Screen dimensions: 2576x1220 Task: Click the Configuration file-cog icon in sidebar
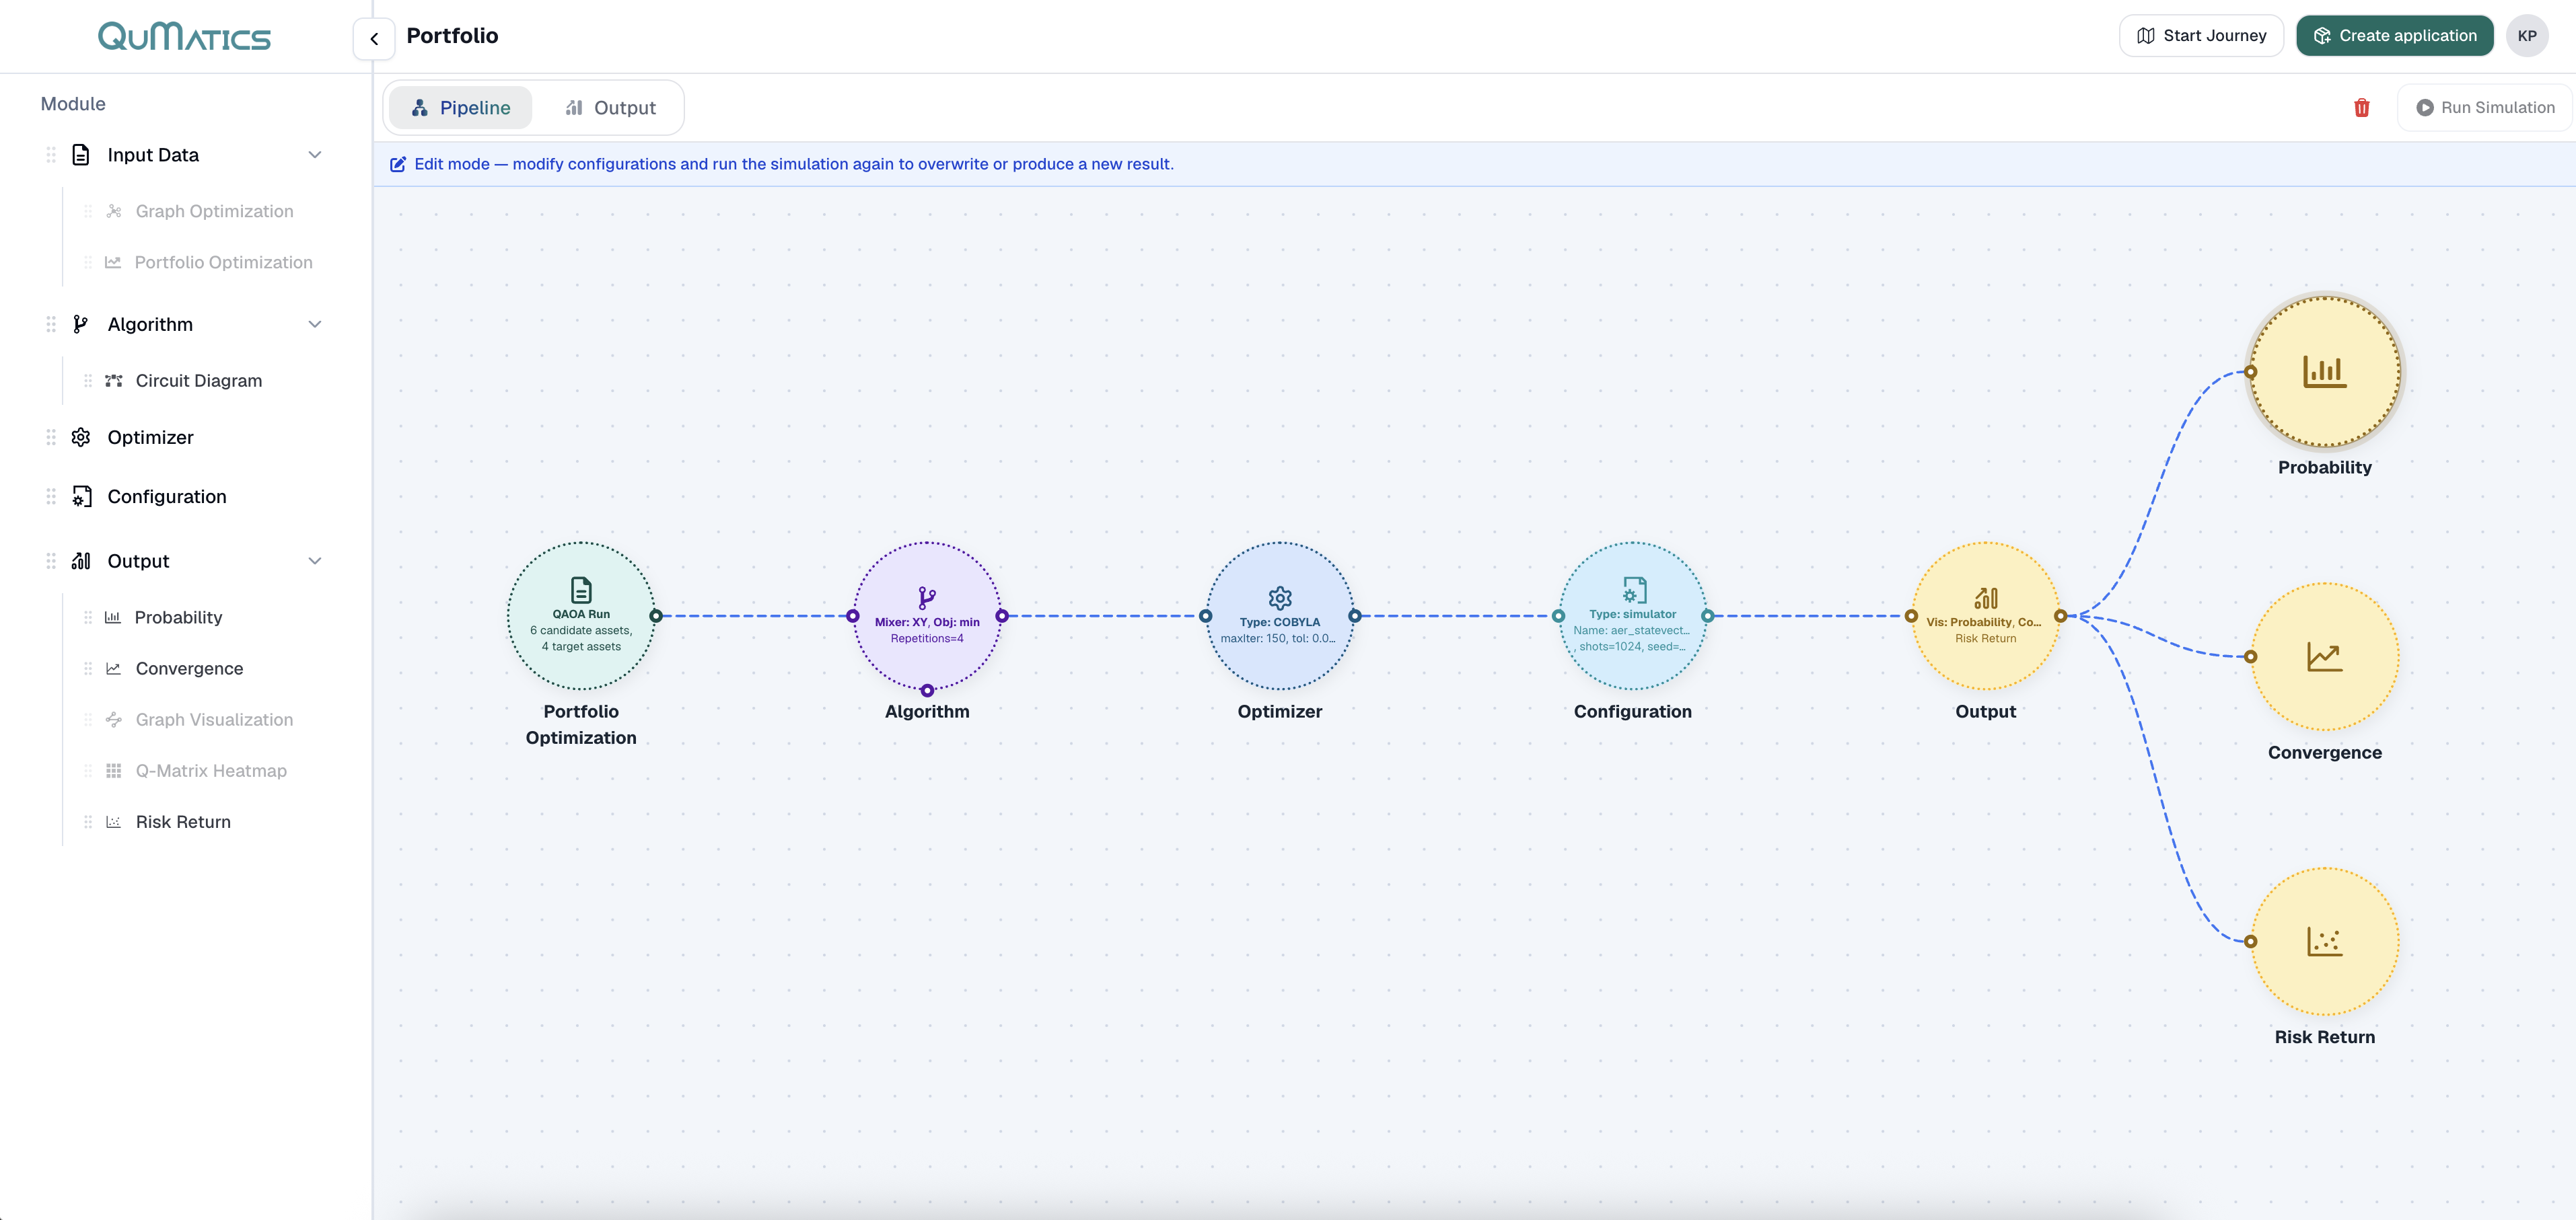[81, 496]
